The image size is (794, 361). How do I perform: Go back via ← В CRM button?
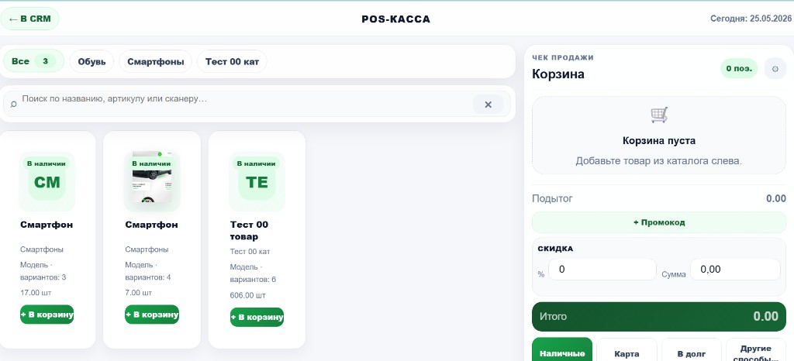tap(30, 19)
